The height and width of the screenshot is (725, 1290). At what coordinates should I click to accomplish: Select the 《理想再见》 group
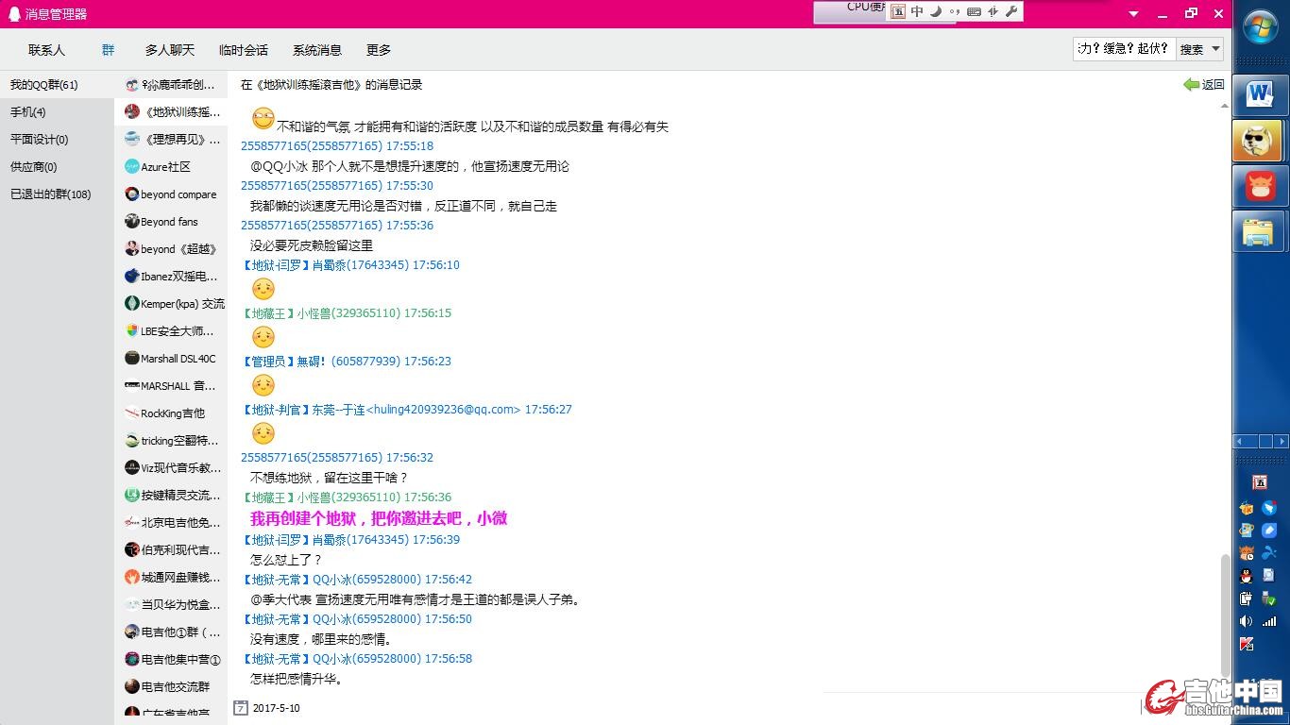coord(171,139)
